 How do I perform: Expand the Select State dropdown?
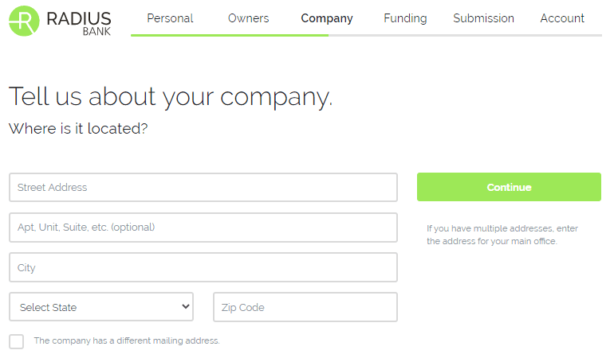[101, 307]
